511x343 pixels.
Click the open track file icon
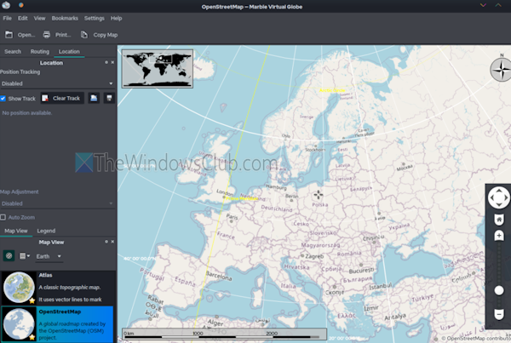[x=94, y=99]
